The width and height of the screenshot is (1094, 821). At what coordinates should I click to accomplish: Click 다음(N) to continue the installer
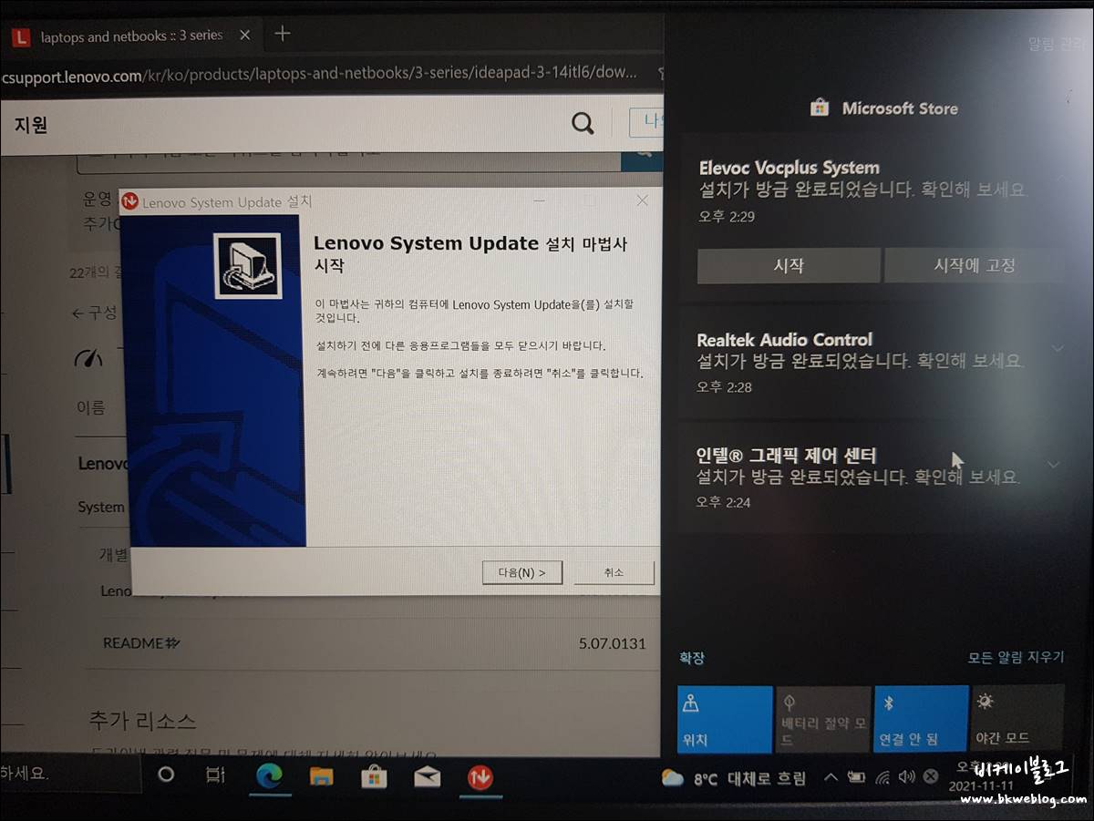coord(522,572)
